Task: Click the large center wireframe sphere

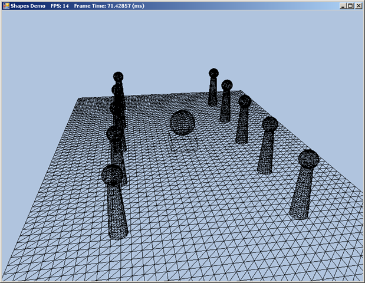Action: tap(182, 123)
